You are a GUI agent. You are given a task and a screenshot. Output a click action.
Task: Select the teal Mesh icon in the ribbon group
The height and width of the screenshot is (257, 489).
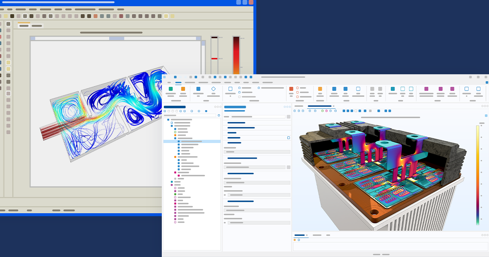[392, 89]
